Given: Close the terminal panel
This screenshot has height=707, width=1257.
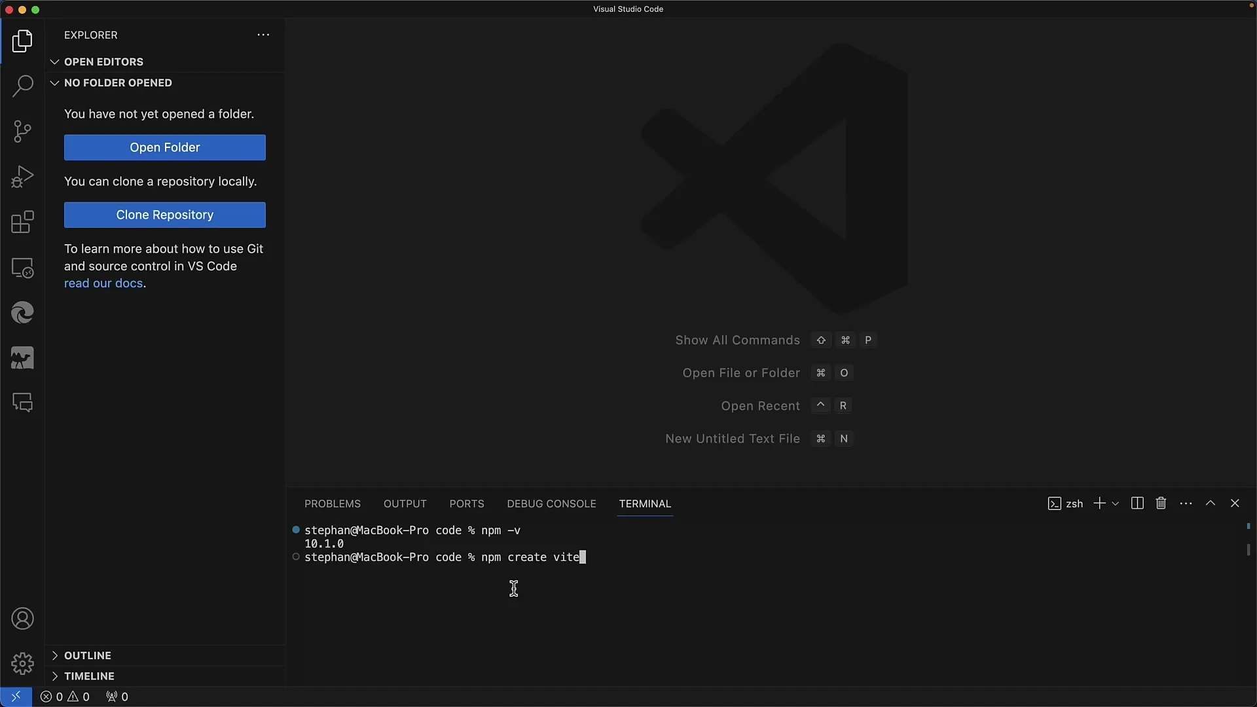Looking at the screenshot, I should [1235, 503].
